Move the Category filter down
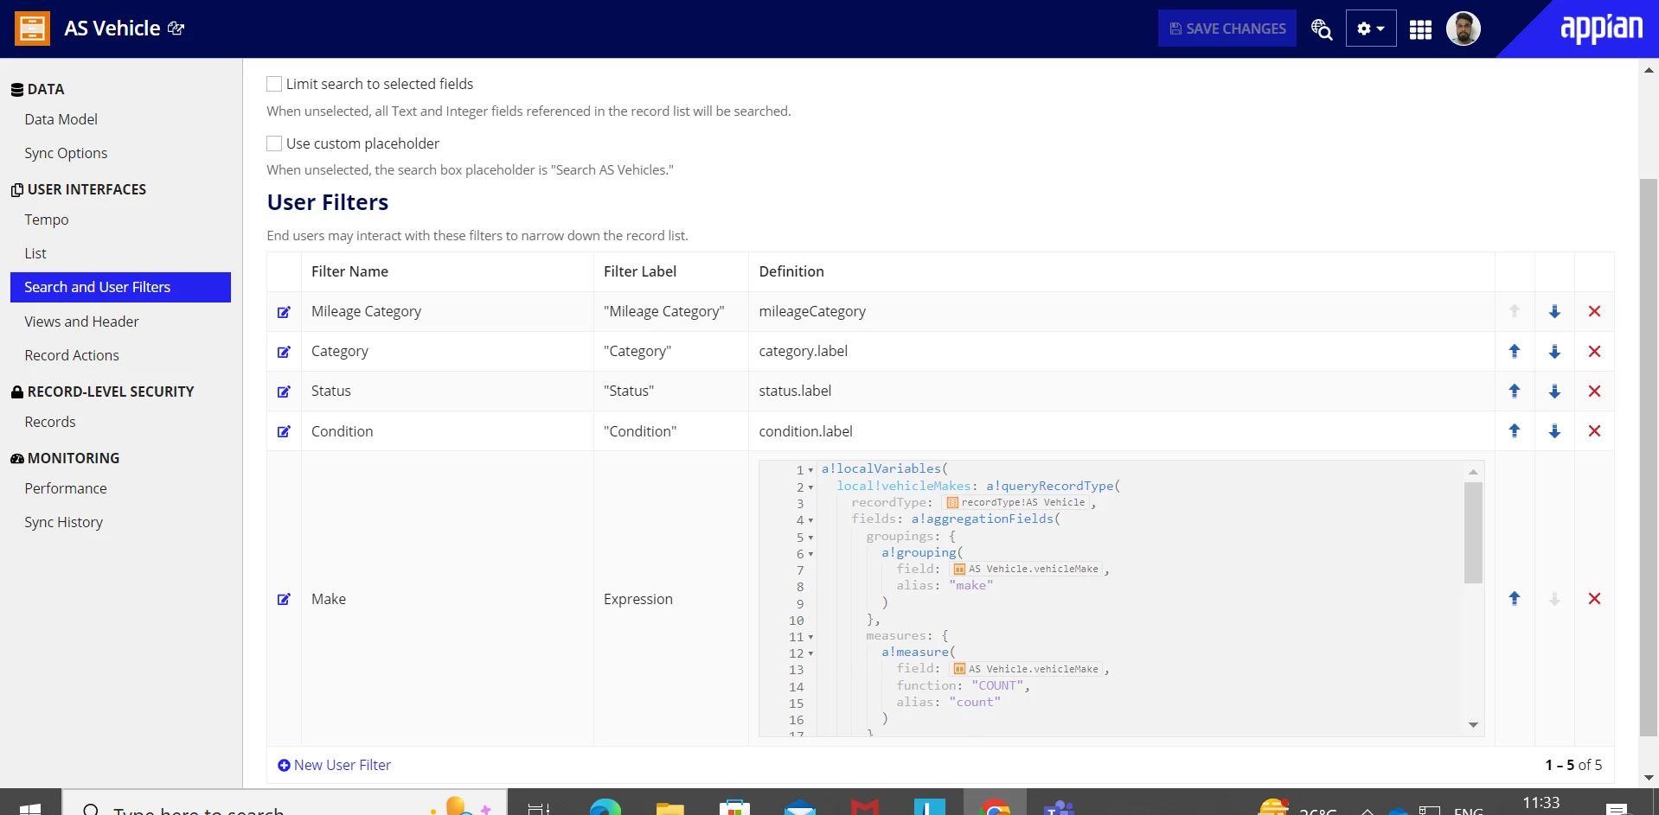Viewport: 1659px width, 815px height. pyautogui.click(x=1554, y=351)
